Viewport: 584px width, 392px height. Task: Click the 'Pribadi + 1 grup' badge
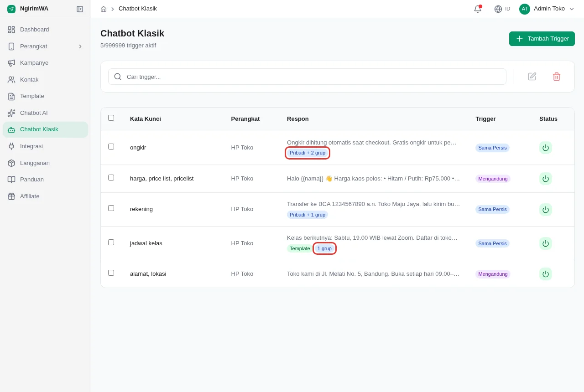click(308, 215)
